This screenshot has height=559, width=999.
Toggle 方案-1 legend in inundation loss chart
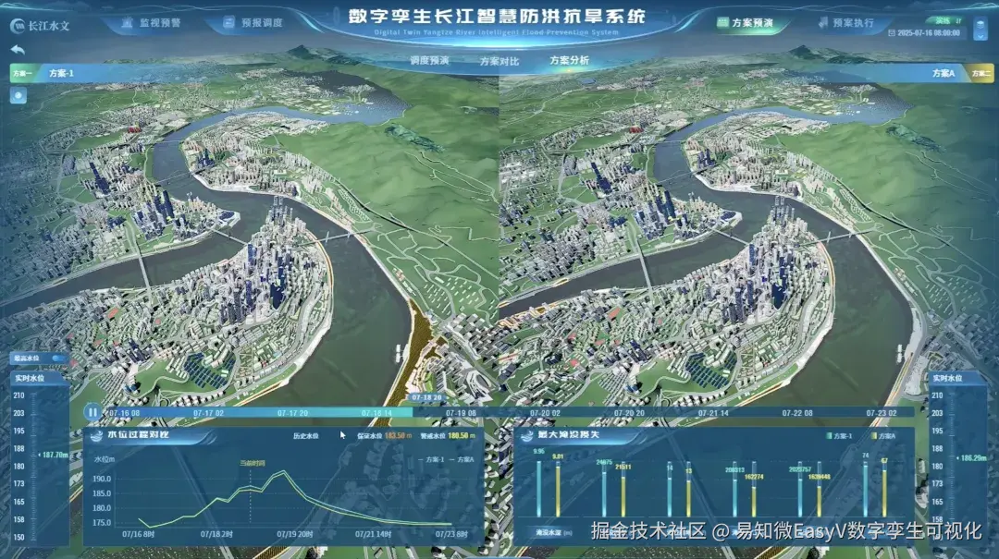point(839,436)
